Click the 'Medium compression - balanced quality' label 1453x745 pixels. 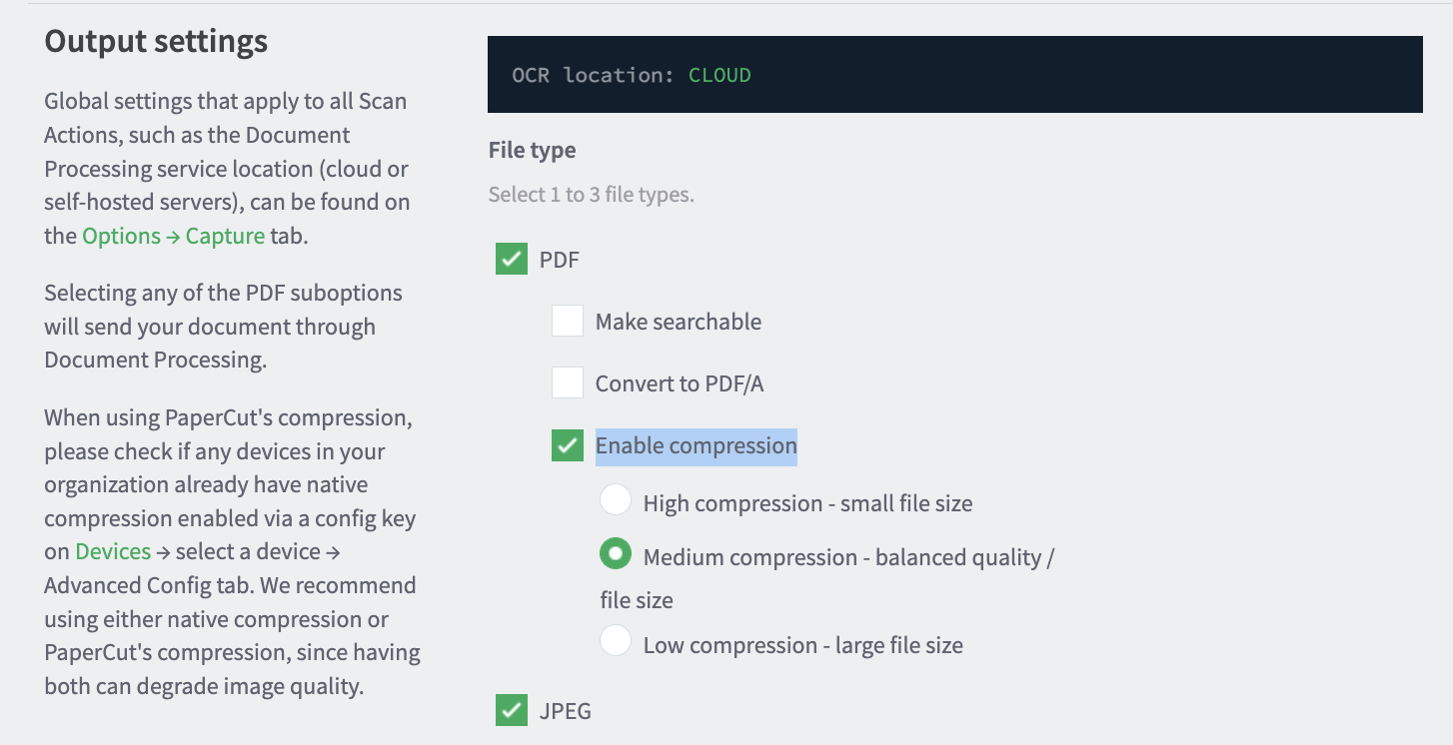[x=827, y=578]
